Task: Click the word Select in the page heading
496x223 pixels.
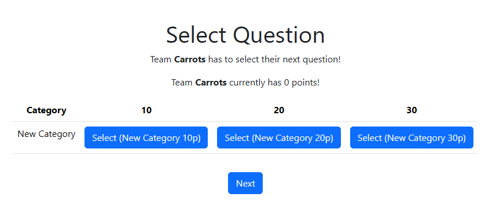Action: 196,35
